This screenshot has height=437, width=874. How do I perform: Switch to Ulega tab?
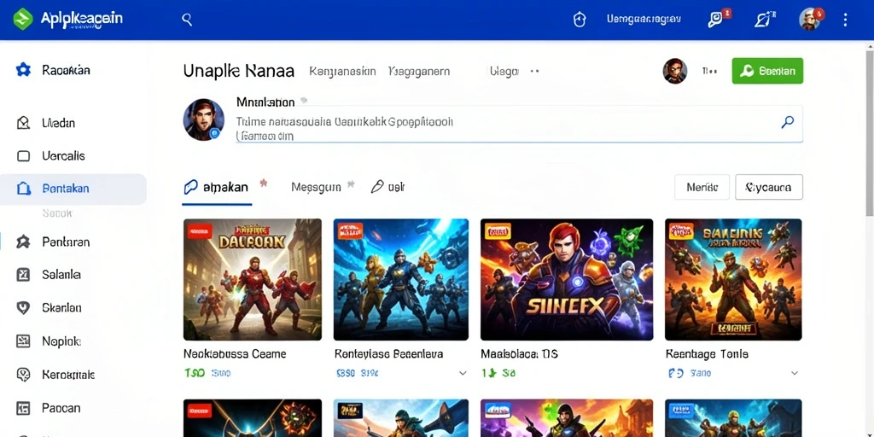(x=504, y=72)
